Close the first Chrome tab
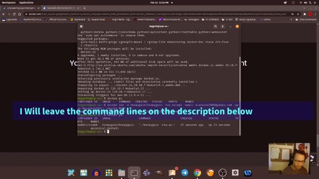Screen dimensions: 319x179 point(38,8)
